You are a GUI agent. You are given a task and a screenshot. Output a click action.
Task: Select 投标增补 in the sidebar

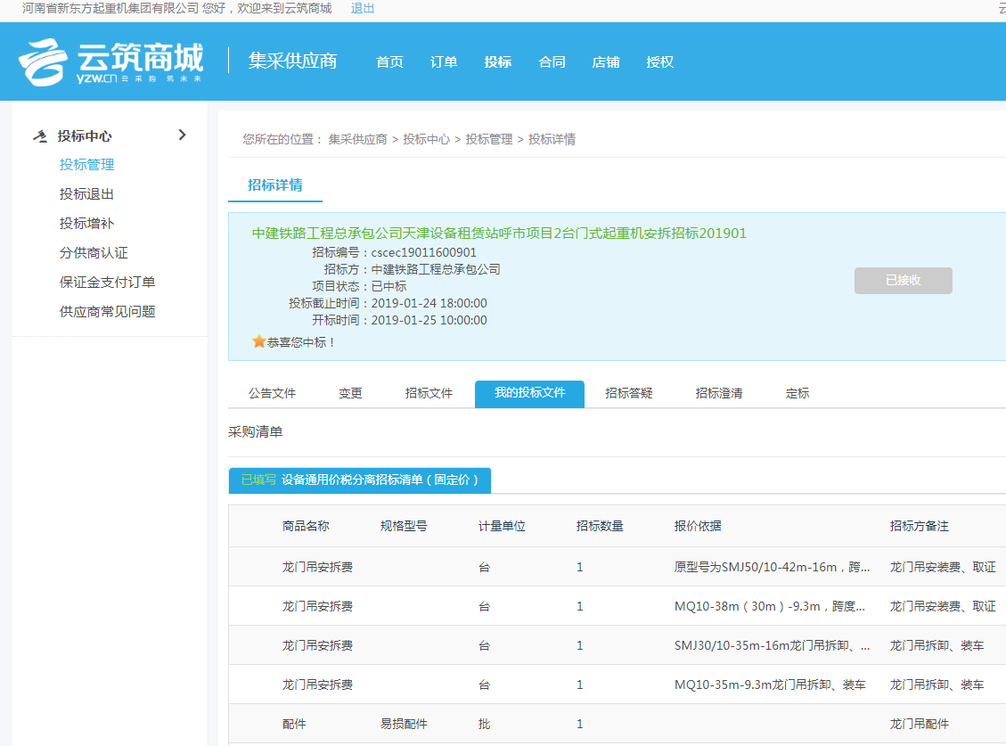click(86, 224)
